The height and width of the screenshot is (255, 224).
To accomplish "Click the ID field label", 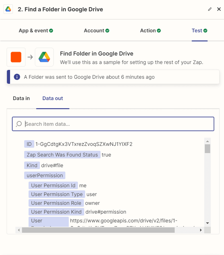I will click(29, 144).
